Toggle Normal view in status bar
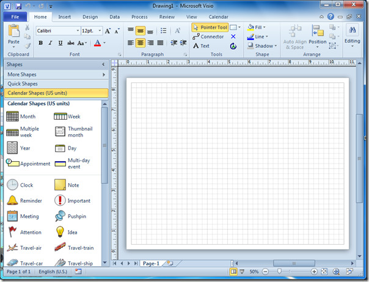 [x=233, y=272]
